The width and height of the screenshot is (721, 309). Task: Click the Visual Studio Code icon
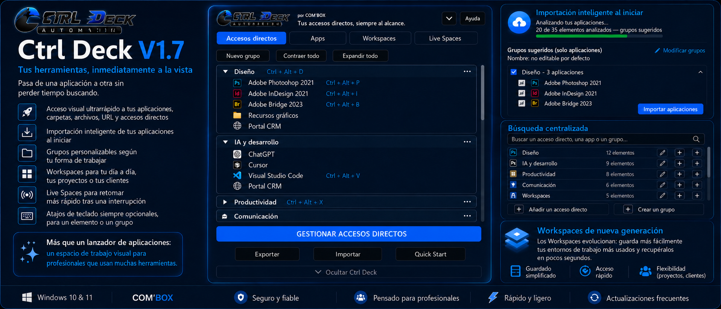pos(237,175)
